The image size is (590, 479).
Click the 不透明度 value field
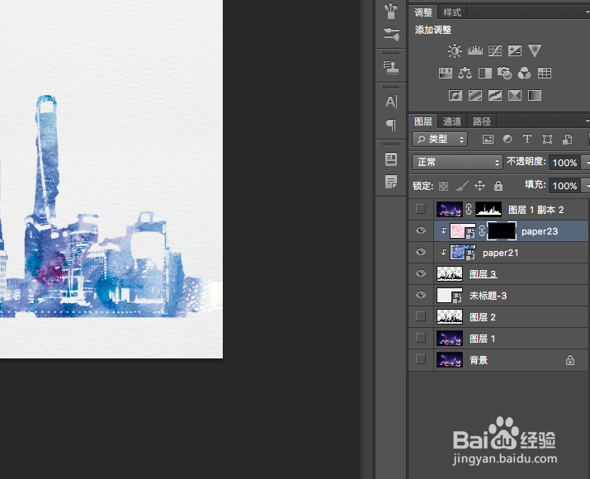click(x=564, y=163)
